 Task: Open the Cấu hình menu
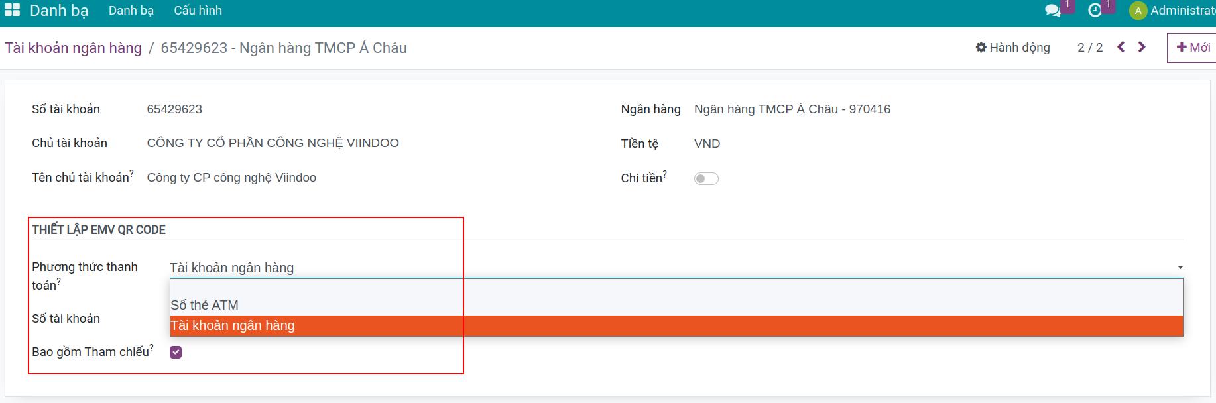pos(198,11)
